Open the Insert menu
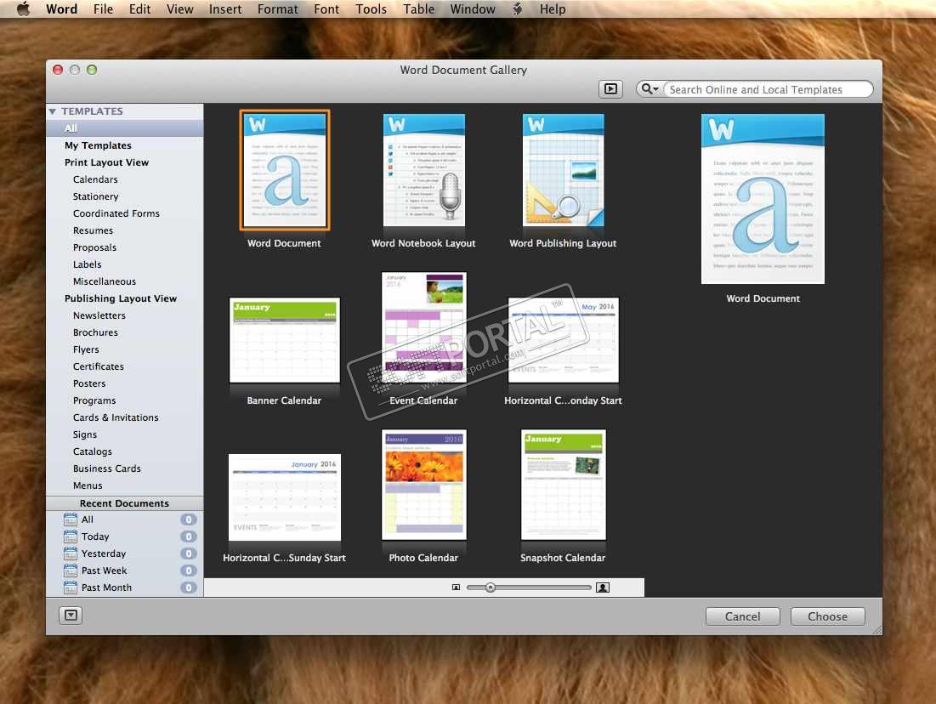 point(225,9)
